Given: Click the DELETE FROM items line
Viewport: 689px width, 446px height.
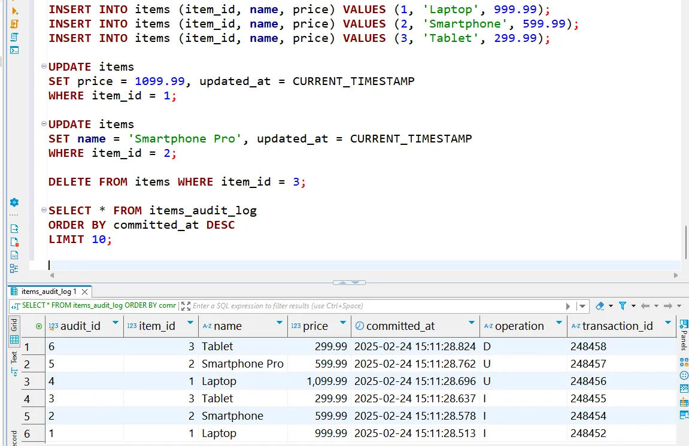Looking at the screenshot, I should (177, 182).
